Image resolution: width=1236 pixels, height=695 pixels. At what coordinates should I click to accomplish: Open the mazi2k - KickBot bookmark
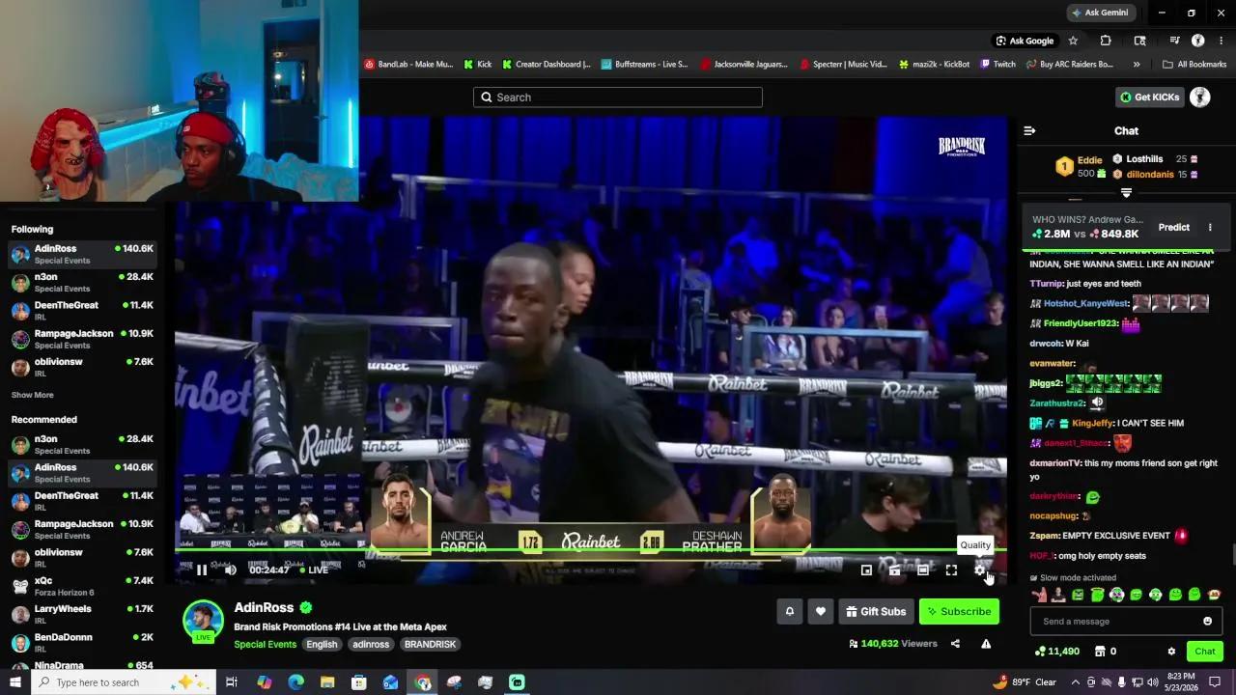[x=933, y=65]
